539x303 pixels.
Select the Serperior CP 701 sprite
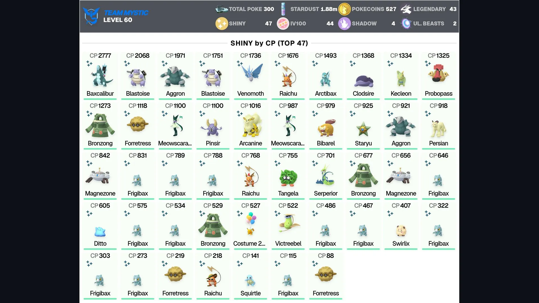pyautogui.click(x=326, y=175)
